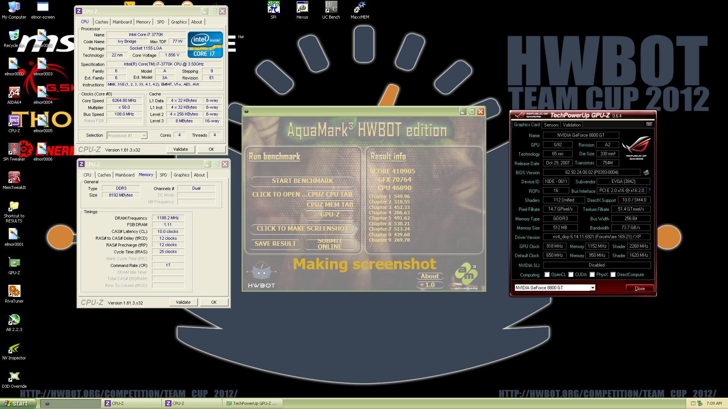The image size is (728, 409).
Task: Open My Computer desktop icon
Action: tap(14, 10)
